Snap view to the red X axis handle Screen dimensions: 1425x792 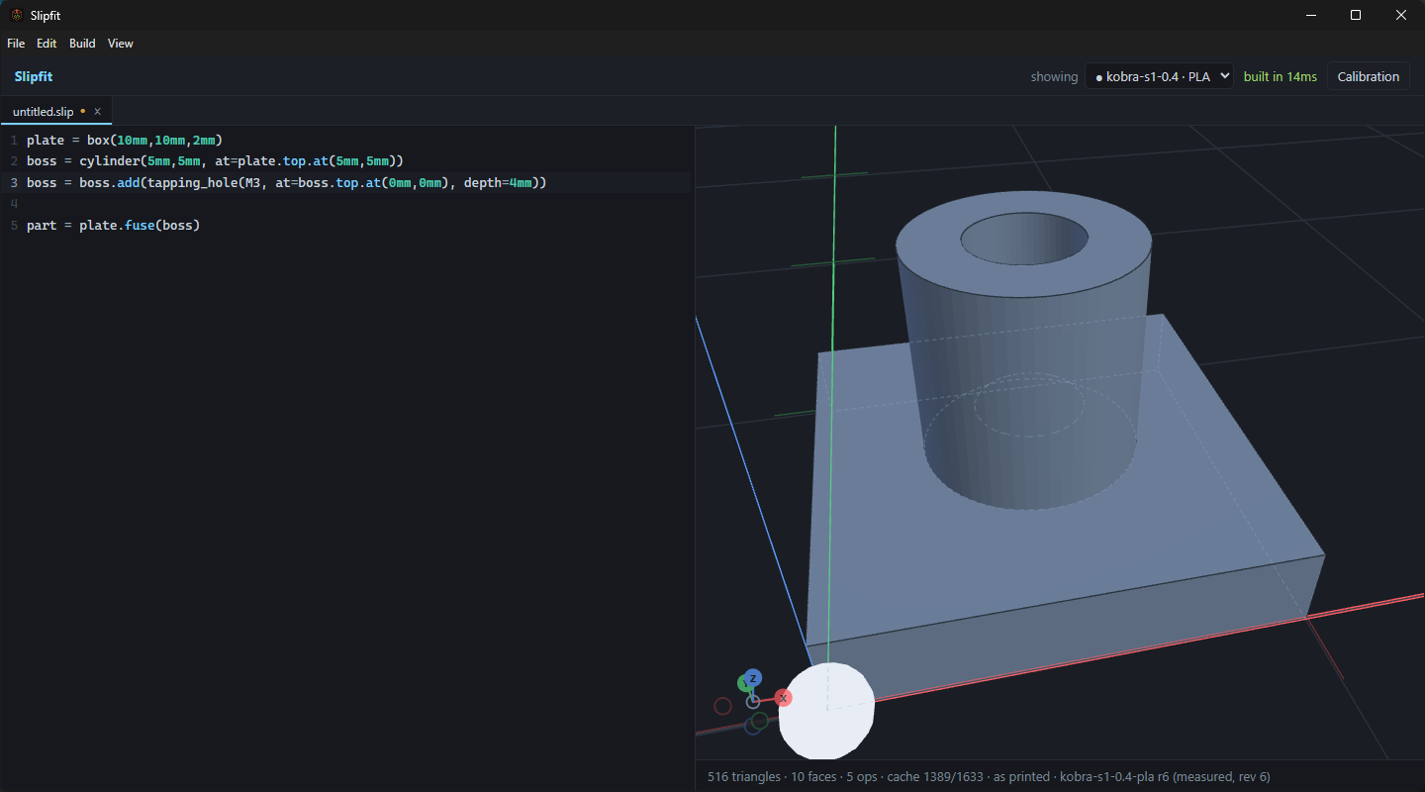784,698
